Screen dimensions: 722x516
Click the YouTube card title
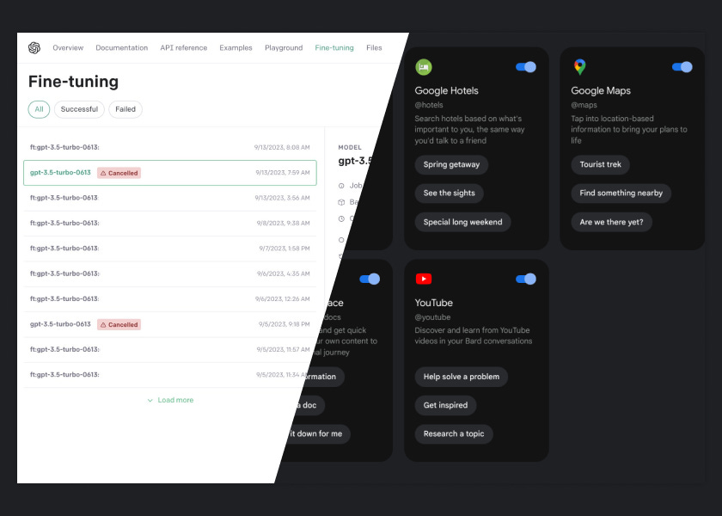click(434, 303)
